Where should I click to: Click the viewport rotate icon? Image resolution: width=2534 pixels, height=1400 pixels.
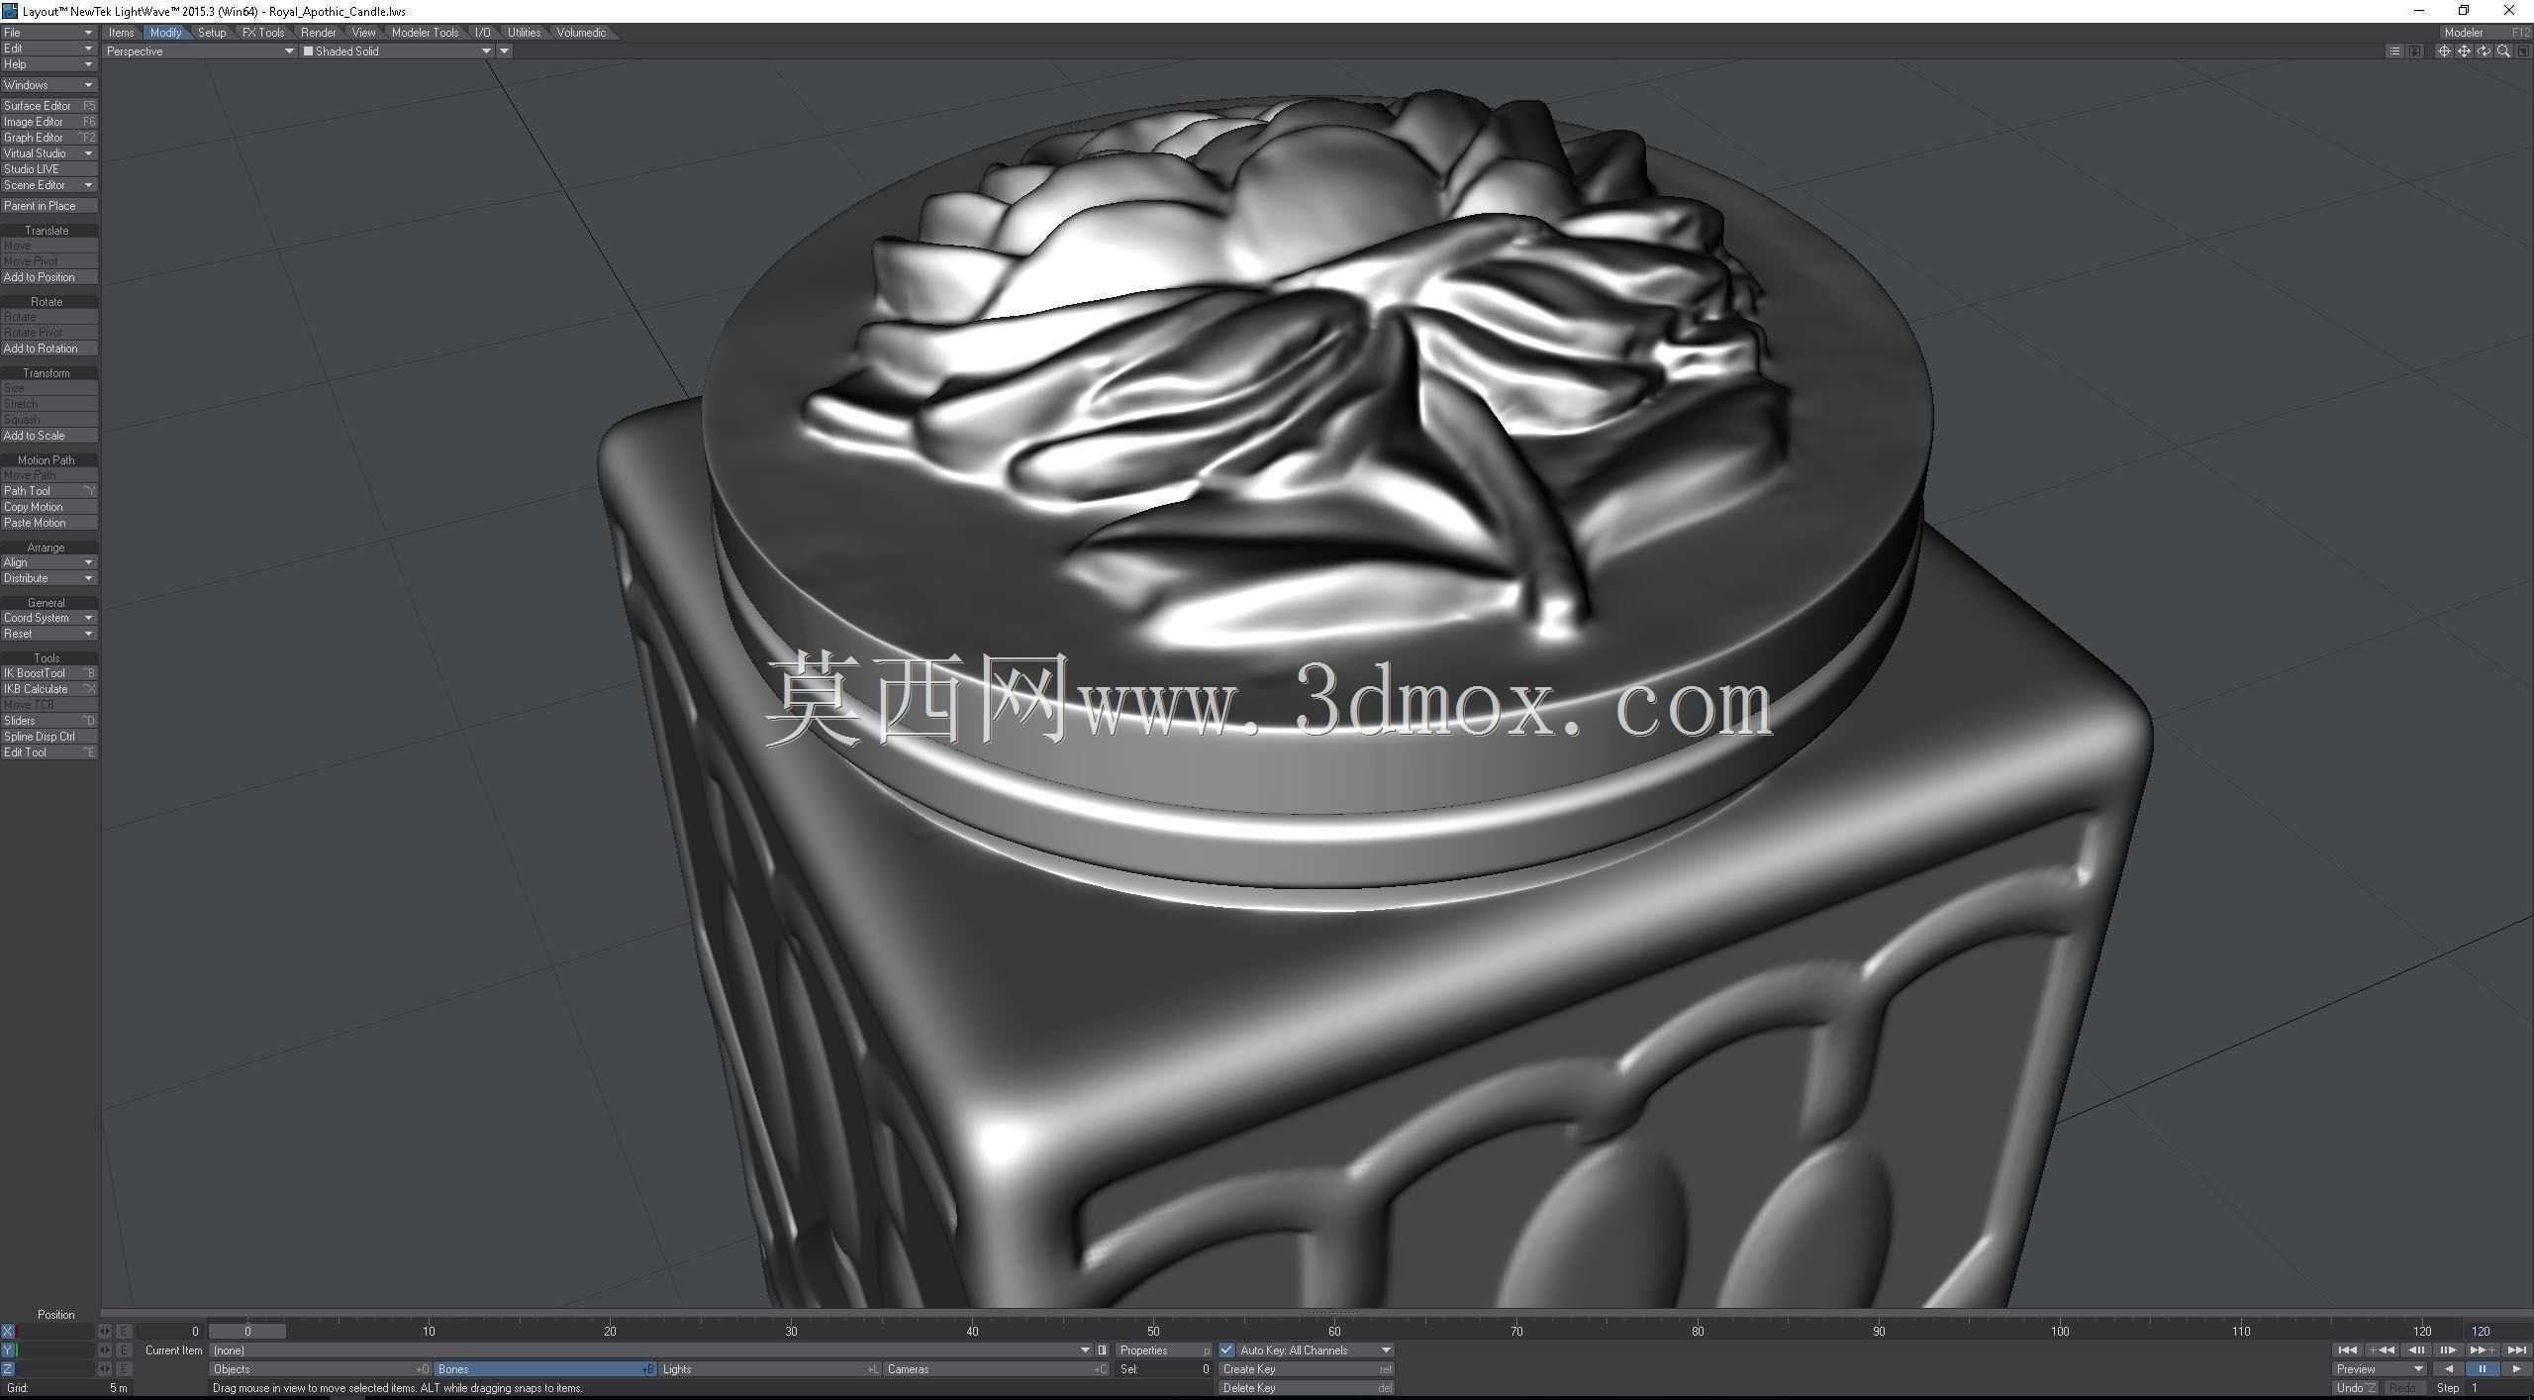click(x=2484, y=51)
